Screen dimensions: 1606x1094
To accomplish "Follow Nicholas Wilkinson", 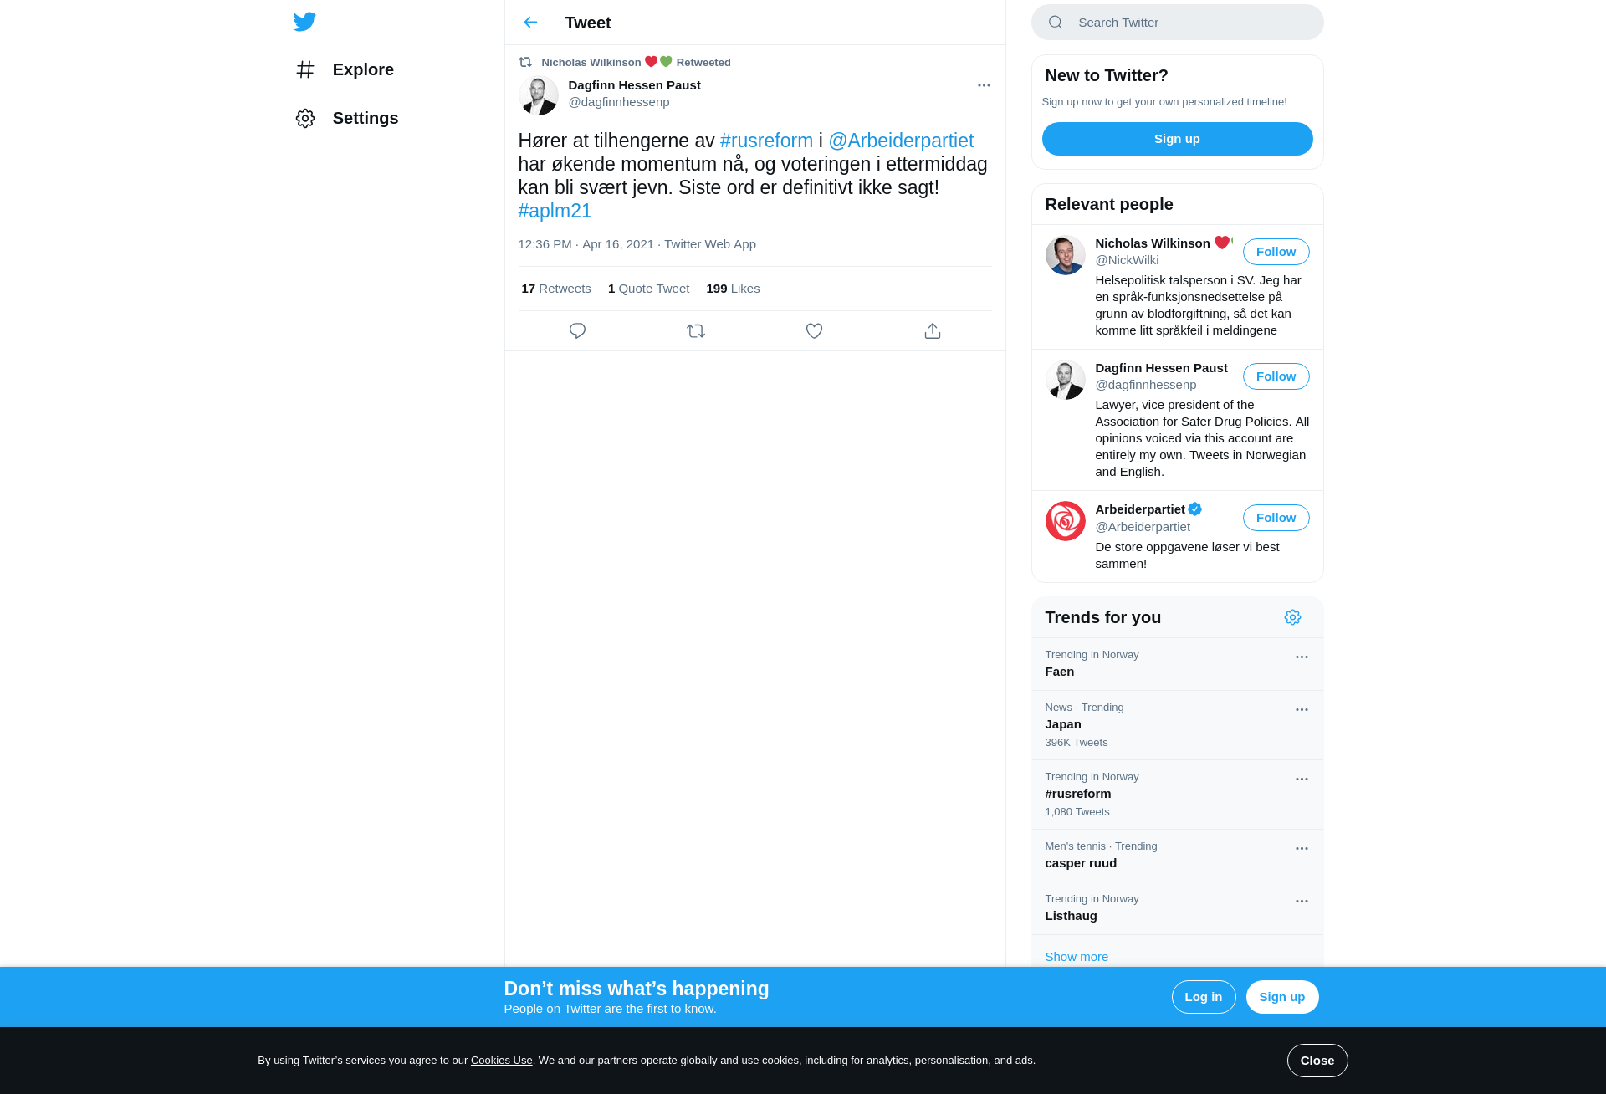I will [1276, 252].
